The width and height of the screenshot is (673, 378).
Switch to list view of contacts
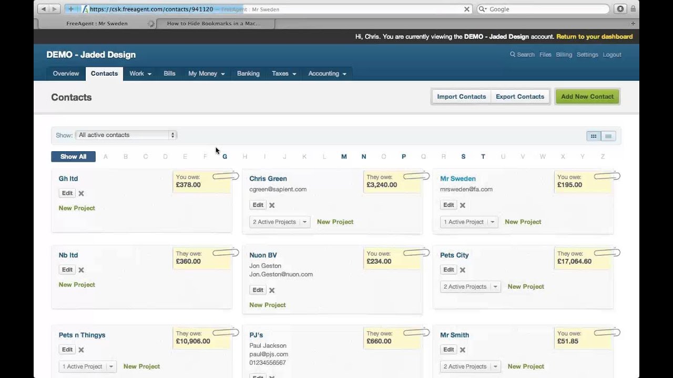[608, 136]
